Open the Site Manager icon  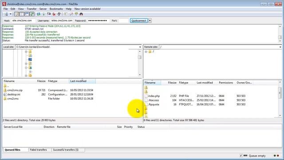pyautogui.click(x=6, y=14)
